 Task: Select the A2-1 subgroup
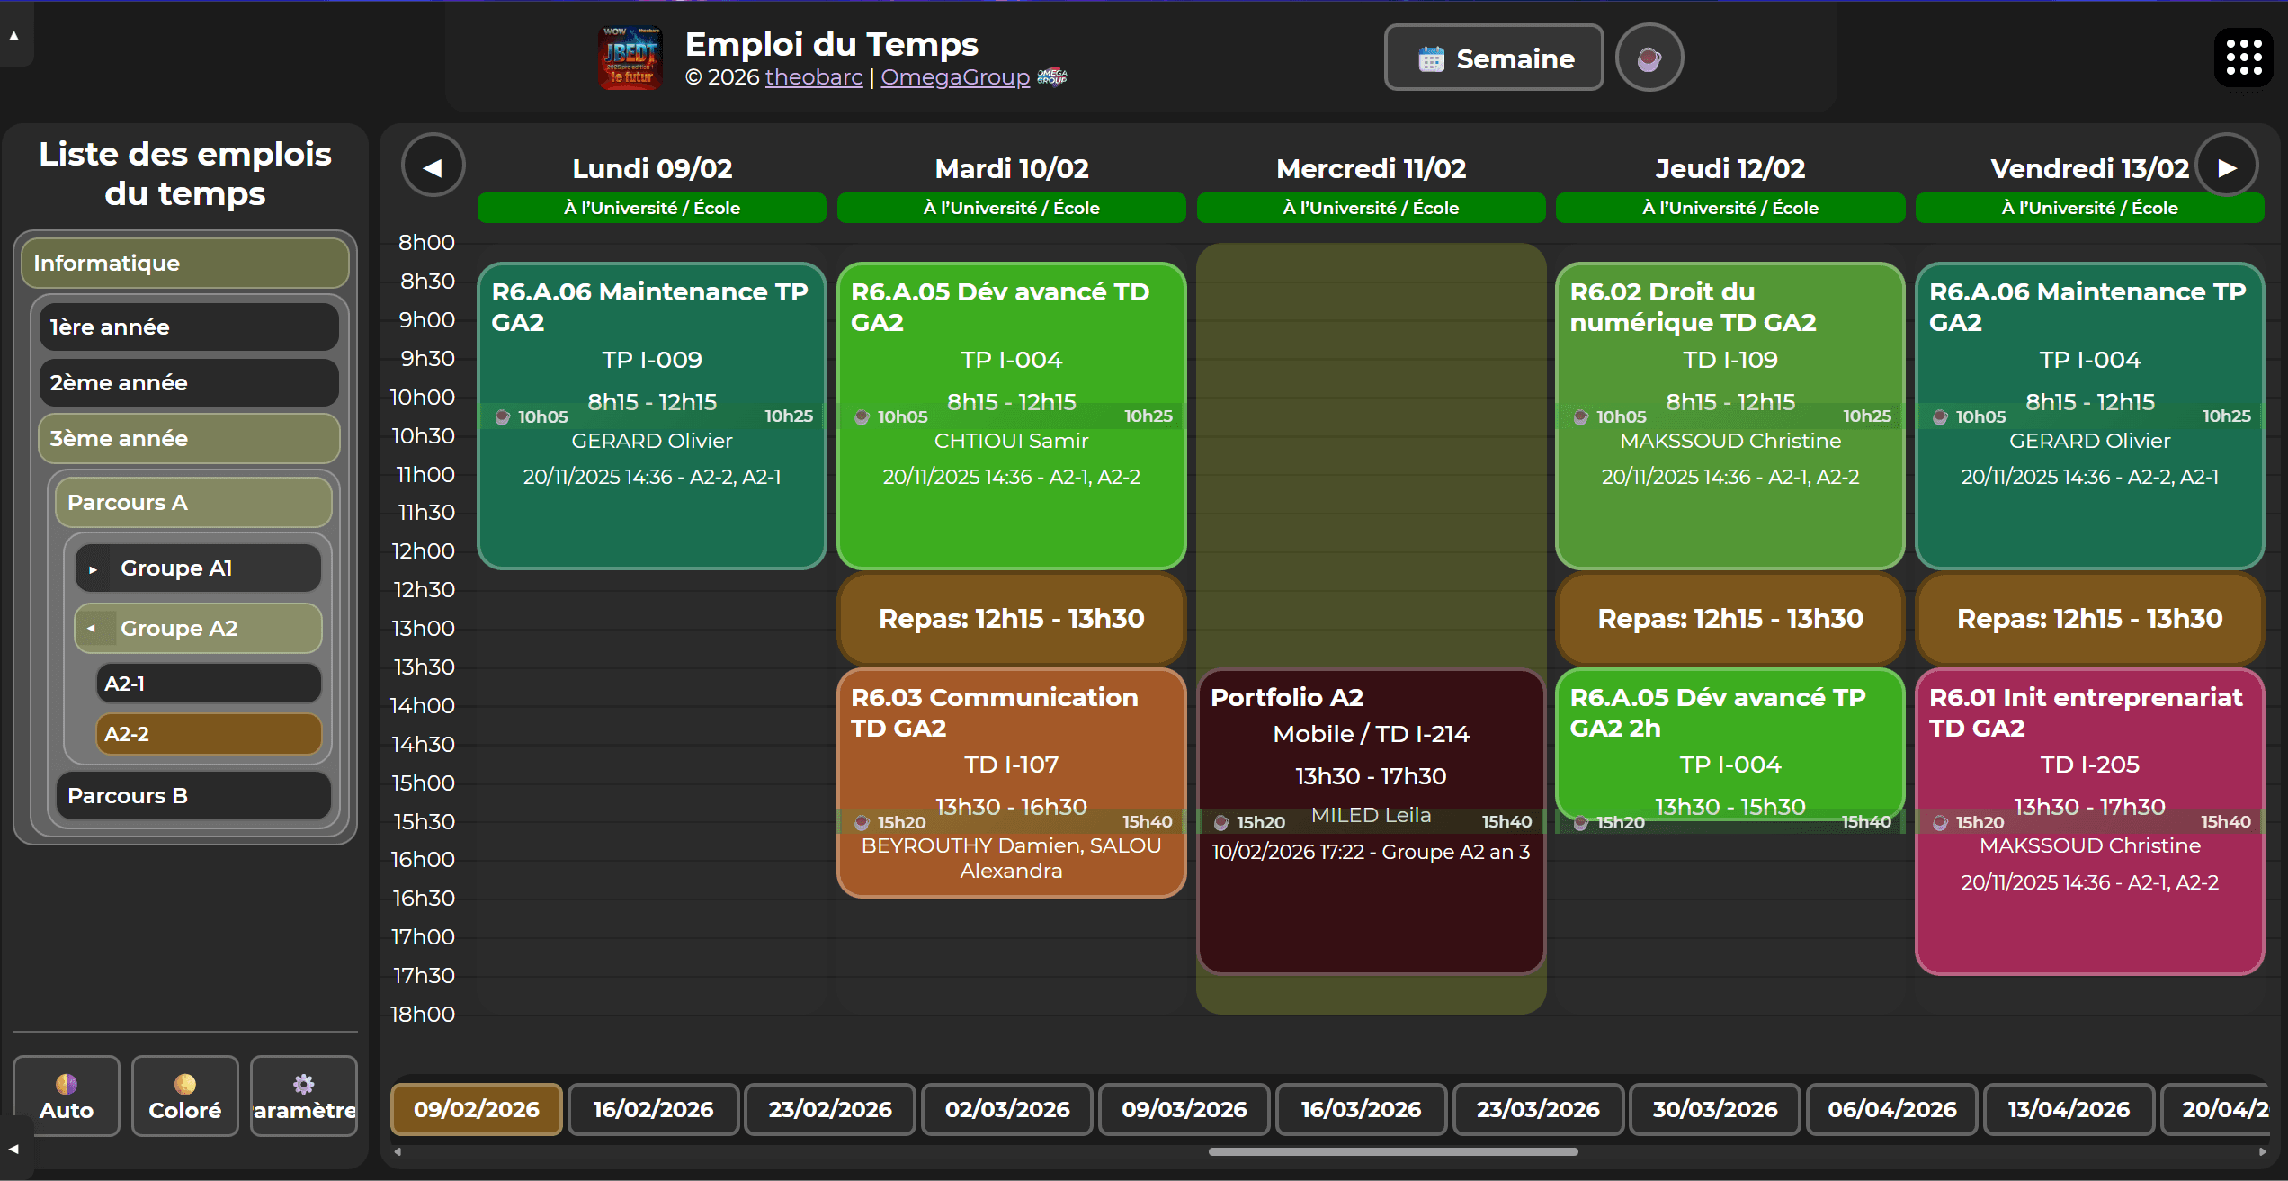tap(208, 684)
